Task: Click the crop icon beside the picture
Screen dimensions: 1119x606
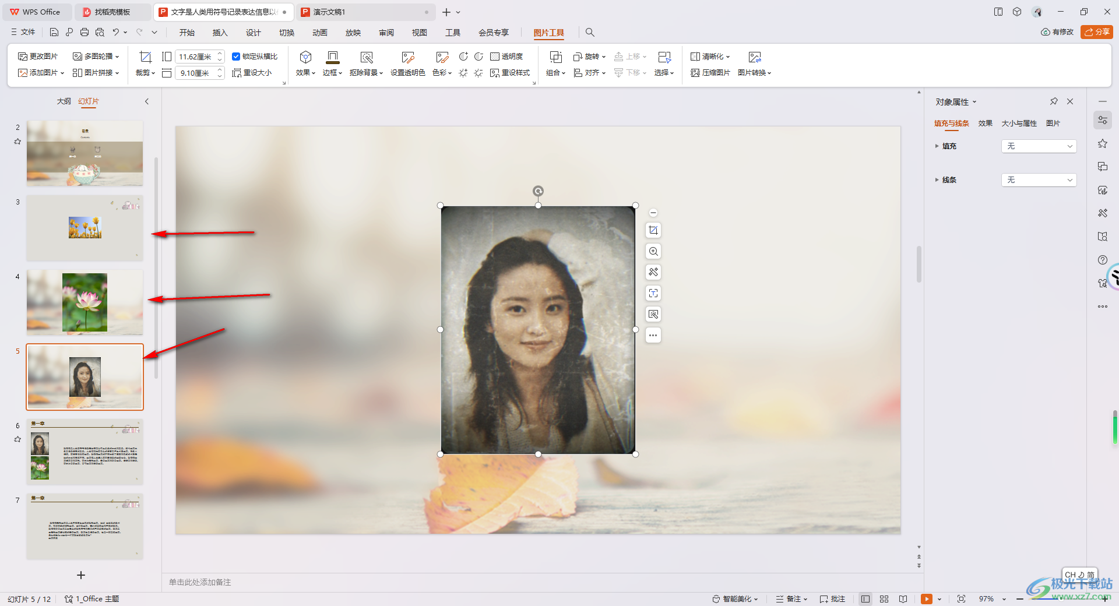Action: [x=653, y=230]
